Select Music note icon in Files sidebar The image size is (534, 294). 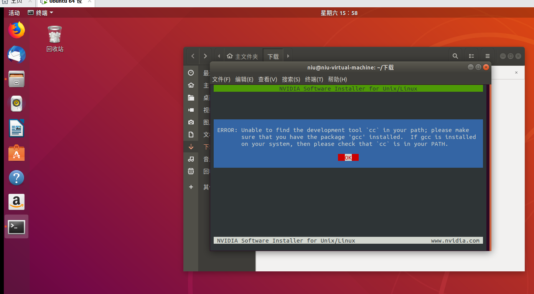(x=191, y=159)
